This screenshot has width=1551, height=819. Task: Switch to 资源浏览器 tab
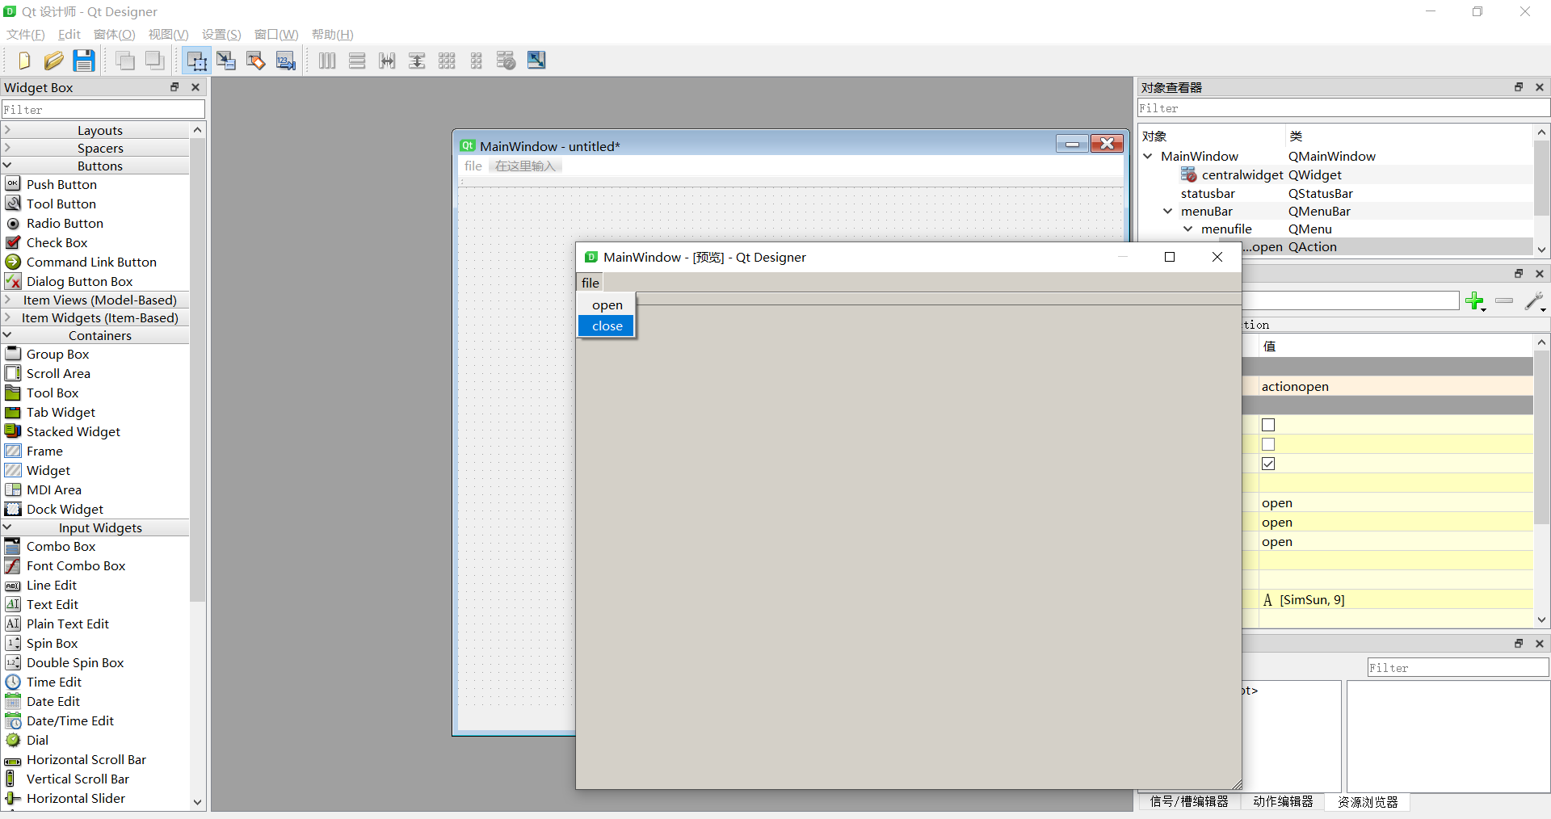click(1368, 801)
